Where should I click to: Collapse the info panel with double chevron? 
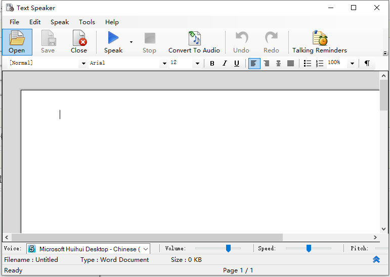click(x=376, y=259)
